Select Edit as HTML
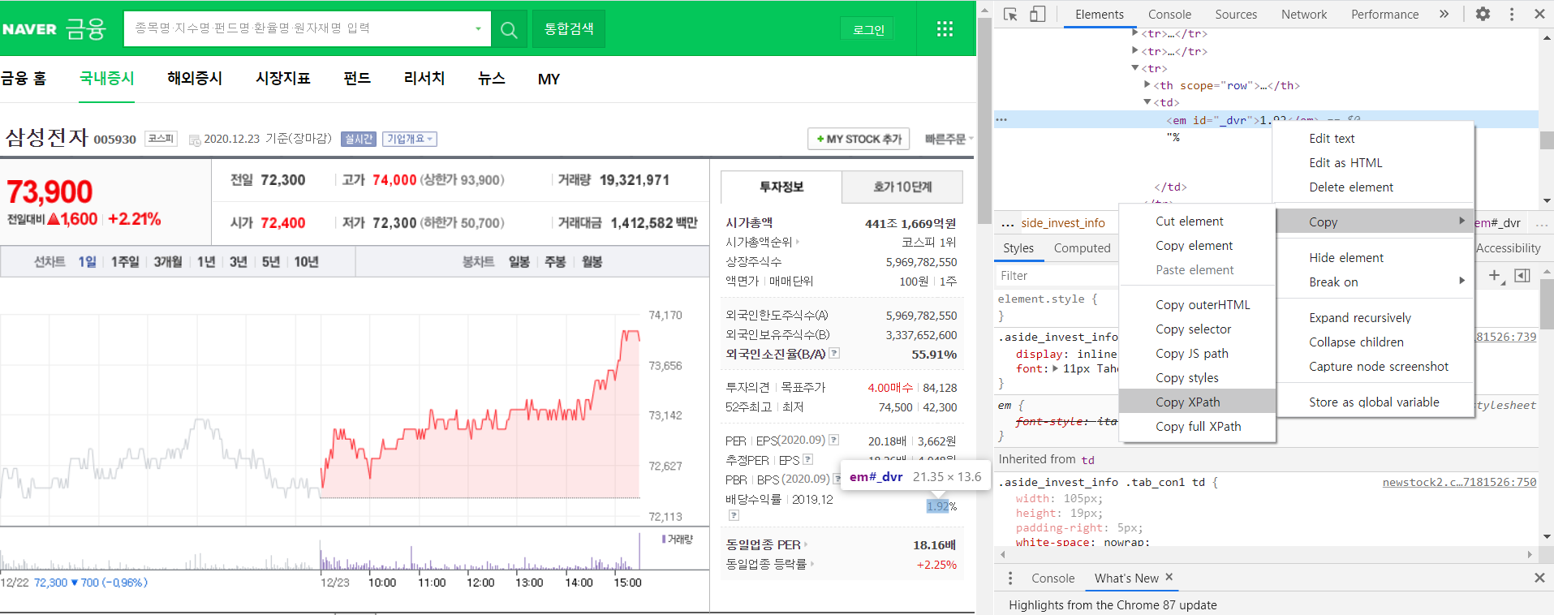1554x615 pixels. pos(1373,162)
